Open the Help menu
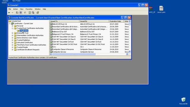The width and height of the screenshot is (190, 107). pos(44,9)
